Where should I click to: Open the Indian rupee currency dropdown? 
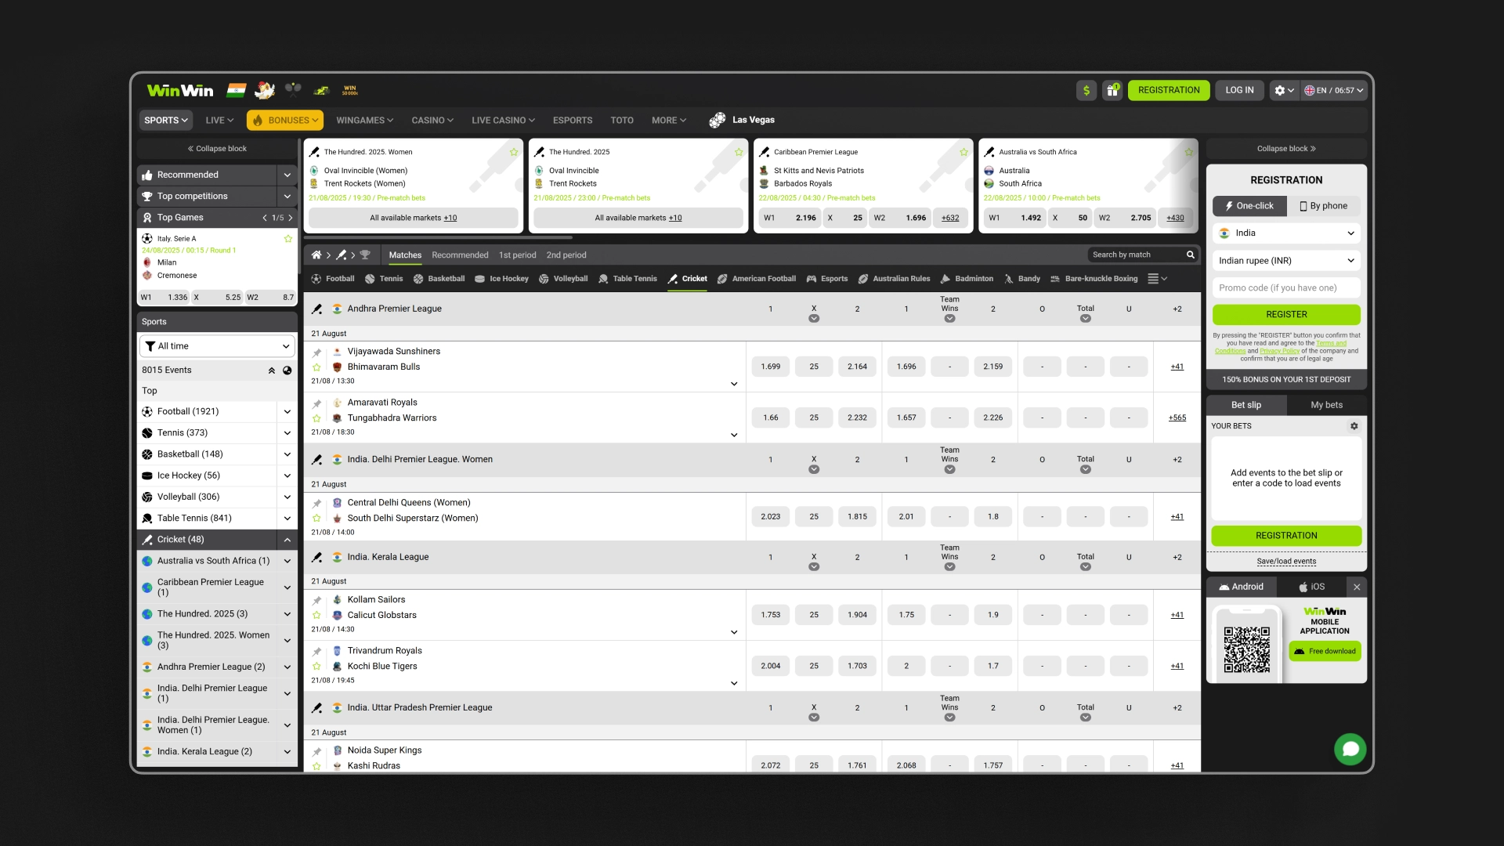click(1286, 261)
